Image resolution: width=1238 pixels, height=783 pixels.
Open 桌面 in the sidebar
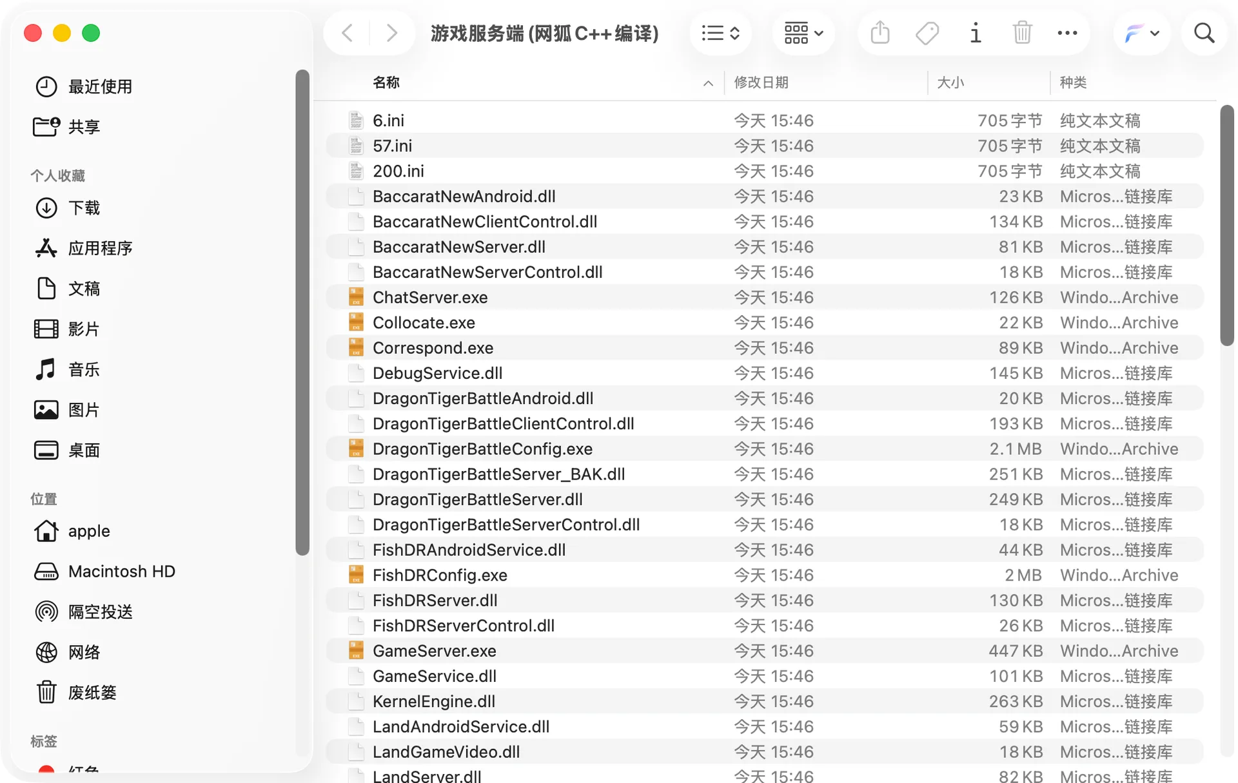68,450
